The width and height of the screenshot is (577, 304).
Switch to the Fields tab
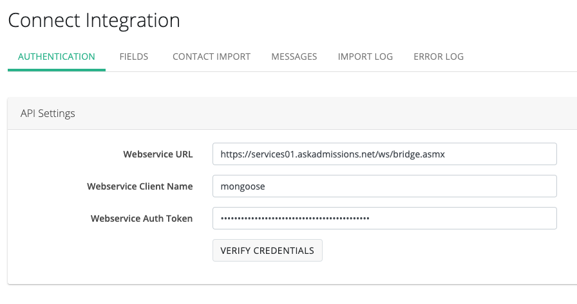134,57
